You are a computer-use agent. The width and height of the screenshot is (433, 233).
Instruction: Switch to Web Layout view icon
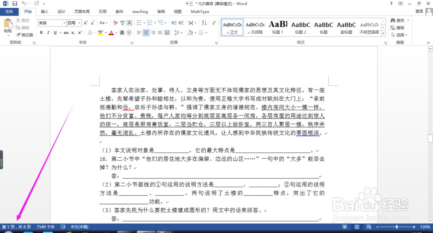[x=368, y=227]
